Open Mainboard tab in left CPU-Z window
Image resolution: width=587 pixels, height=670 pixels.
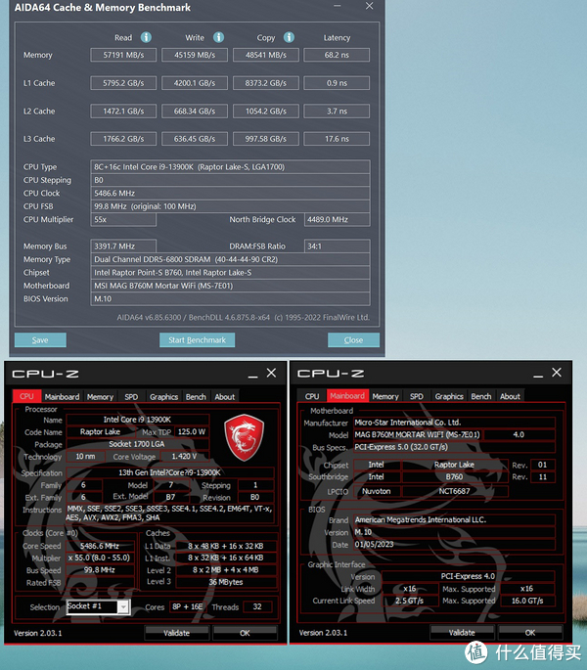(62, 397)
